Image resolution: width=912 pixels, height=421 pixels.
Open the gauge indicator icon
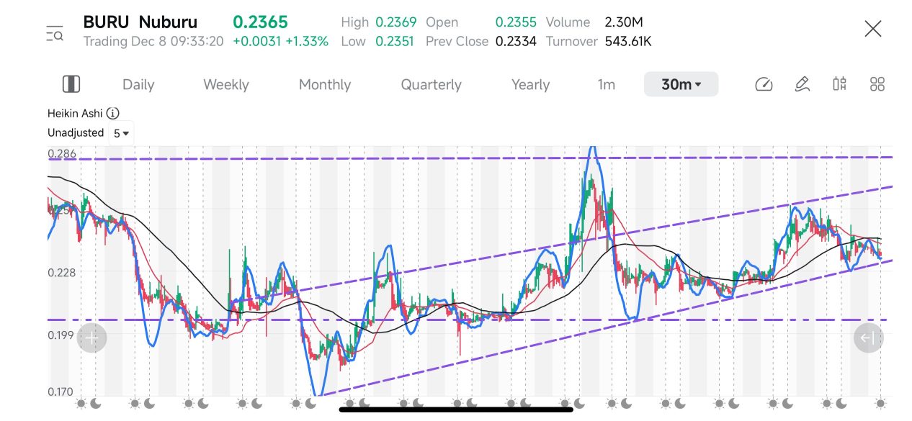pos(764,84)
